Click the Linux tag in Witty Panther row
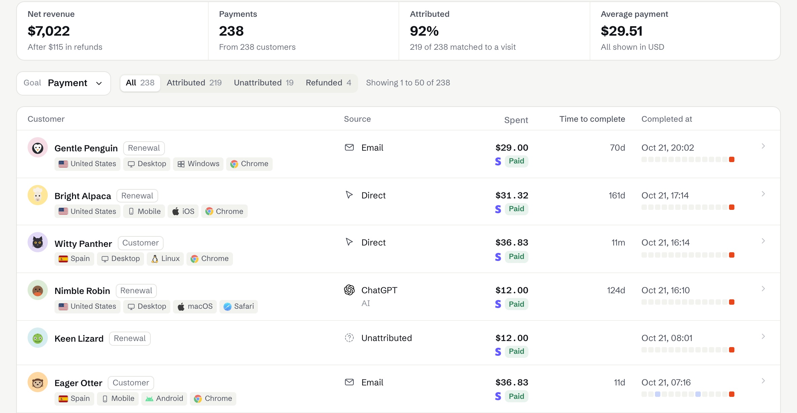The height and width of the screenshot is (413, 797). click(165, 259)
